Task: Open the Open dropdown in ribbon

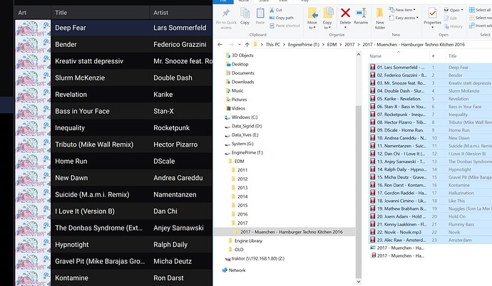Action: coord(453,10)
